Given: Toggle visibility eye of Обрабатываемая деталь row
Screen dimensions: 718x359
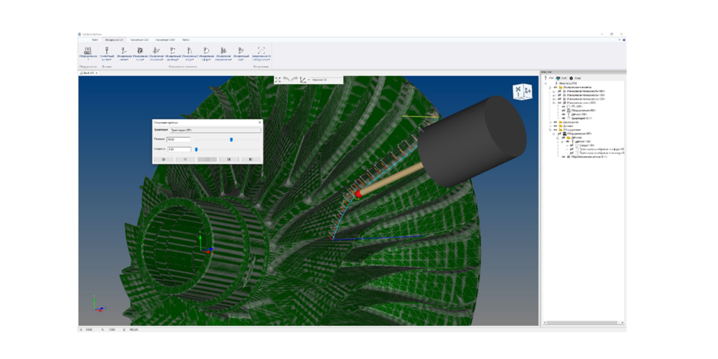Looking at the screenshot, I should pyautogui.click(x=564, y=157).
